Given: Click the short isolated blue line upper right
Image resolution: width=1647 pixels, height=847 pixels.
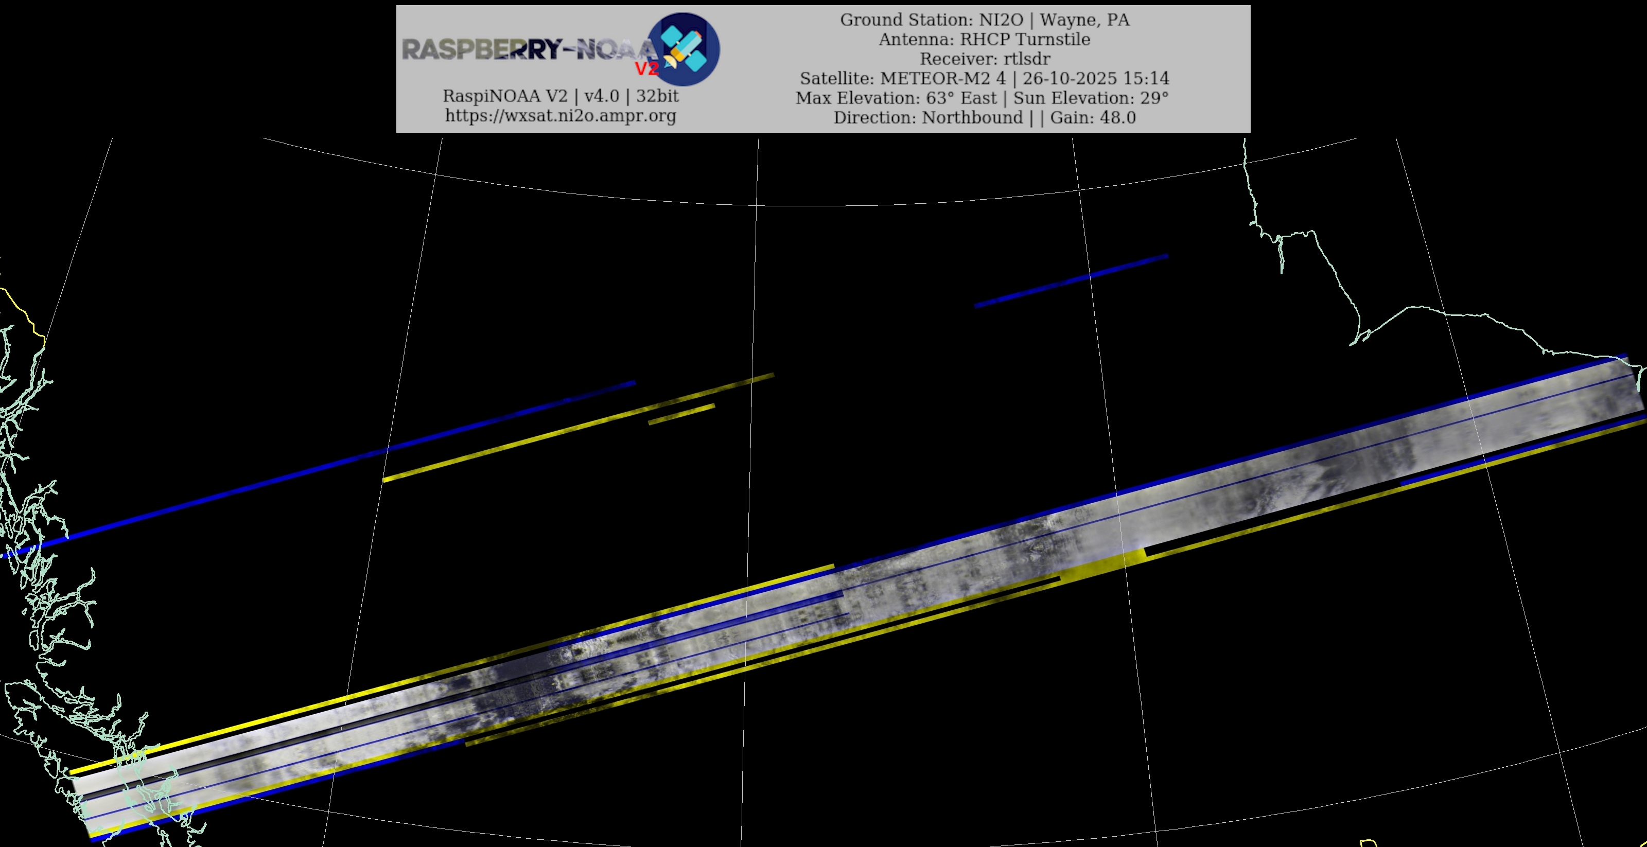Looking at the screenshot, I should (x=1071, y=280).
